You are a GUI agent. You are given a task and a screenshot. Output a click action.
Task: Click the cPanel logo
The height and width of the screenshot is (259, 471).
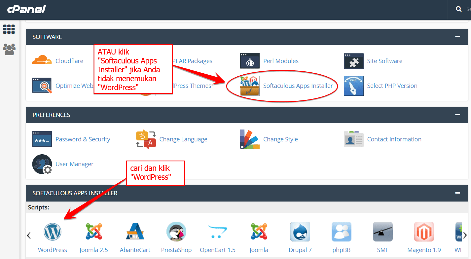pos(26,9)
